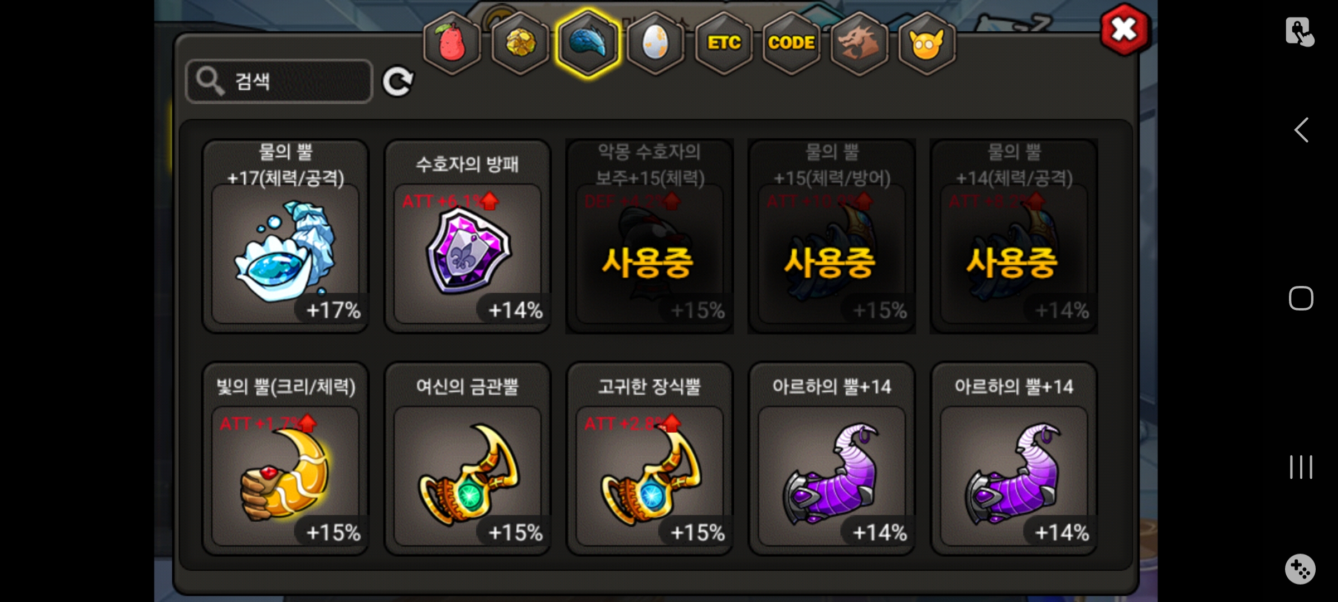
Task: Click the refresh arrow next to search
Action: point(398,82)
